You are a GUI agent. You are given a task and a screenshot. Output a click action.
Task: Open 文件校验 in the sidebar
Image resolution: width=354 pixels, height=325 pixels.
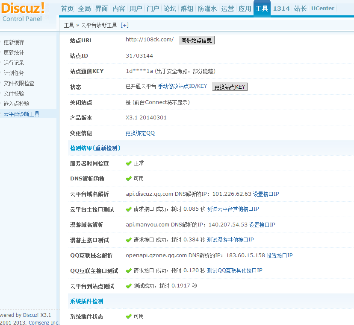(x=14, y=93)
